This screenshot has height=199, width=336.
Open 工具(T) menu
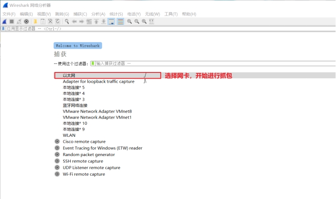[x=171, y=14]
